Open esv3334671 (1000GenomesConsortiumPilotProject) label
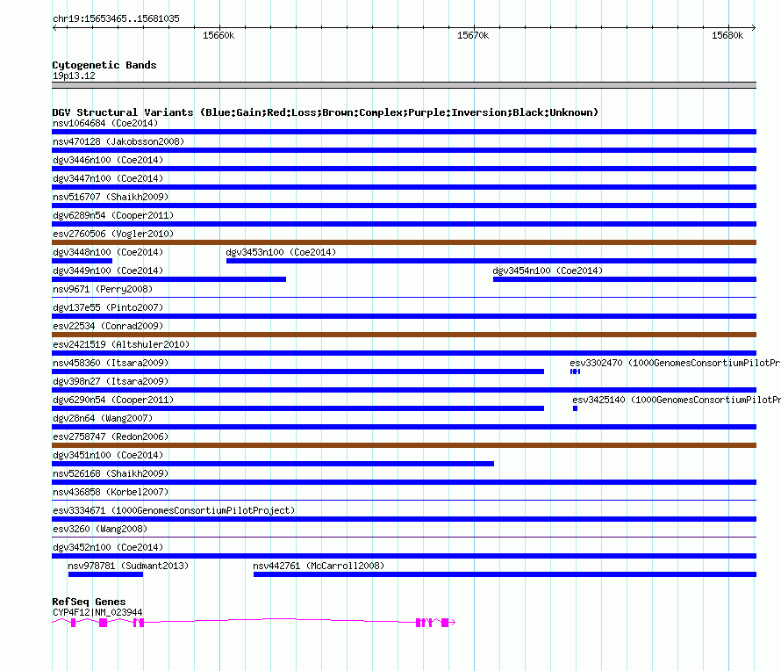This screenshot has height=671, width=781. (174, 510)
